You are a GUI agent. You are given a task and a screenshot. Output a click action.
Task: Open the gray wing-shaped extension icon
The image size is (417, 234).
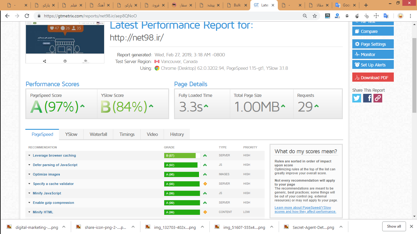coord(357,16)
